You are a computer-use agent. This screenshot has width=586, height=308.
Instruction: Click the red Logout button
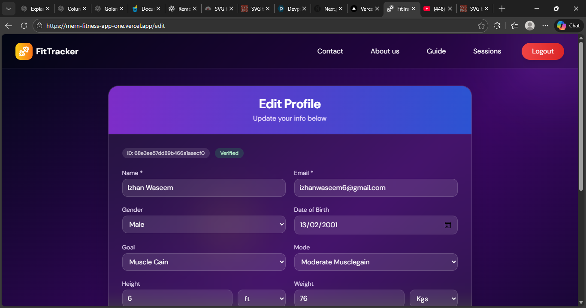click(543, 51)
